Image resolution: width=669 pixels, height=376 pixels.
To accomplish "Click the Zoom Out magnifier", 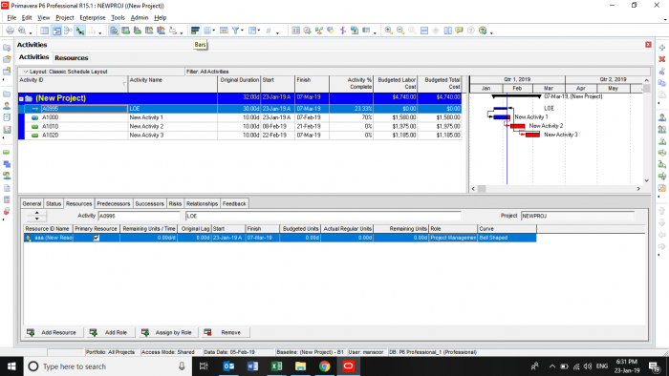I will (x=400, y=31).
